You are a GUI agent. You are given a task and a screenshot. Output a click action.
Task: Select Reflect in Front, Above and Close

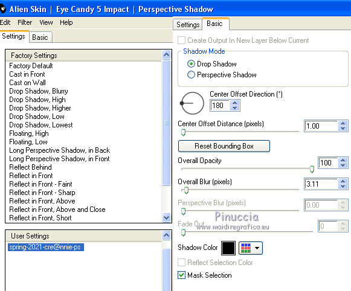click(x=57, y=209)
